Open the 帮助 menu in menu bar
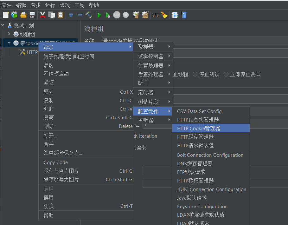Screen dimensions: 288x225 point(94,5)
